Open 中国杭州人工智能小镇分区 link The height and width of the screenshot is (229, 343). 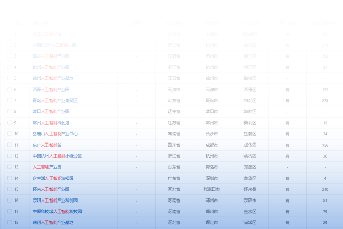57,156
